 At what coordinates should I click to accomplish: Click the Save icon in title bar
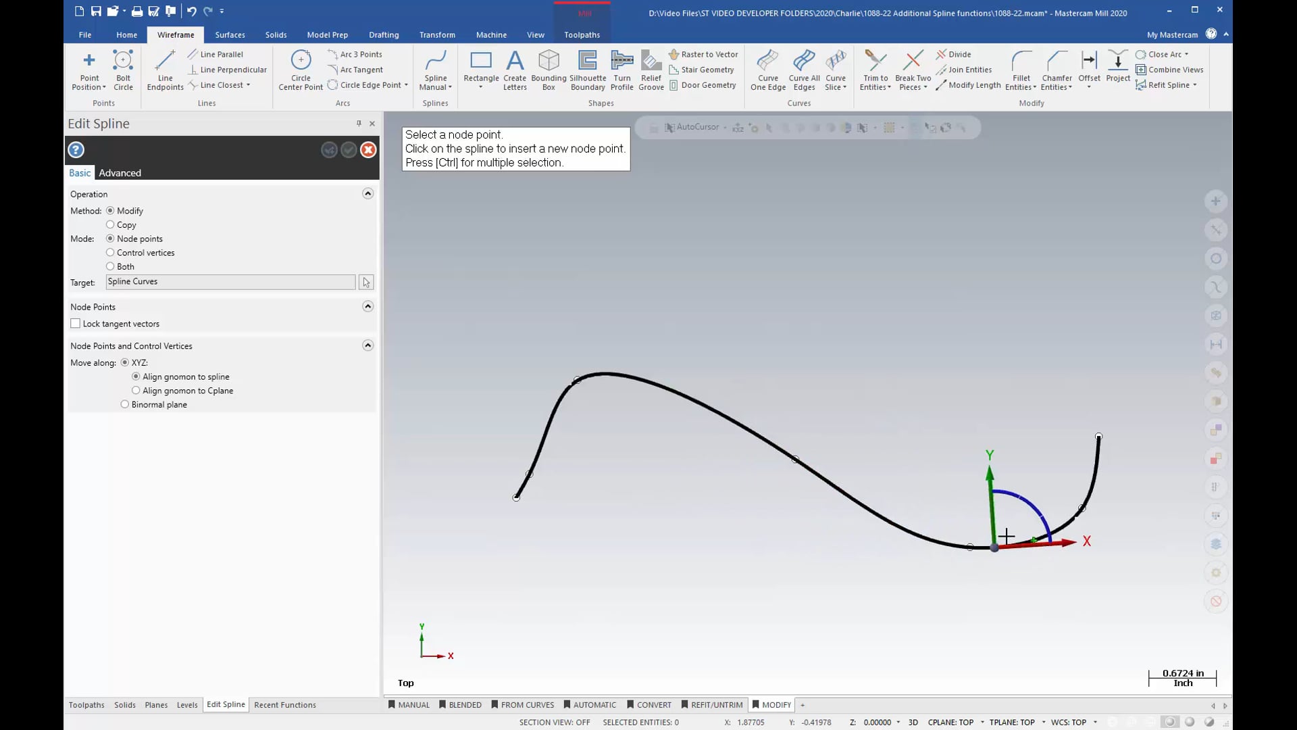[96, 11]
